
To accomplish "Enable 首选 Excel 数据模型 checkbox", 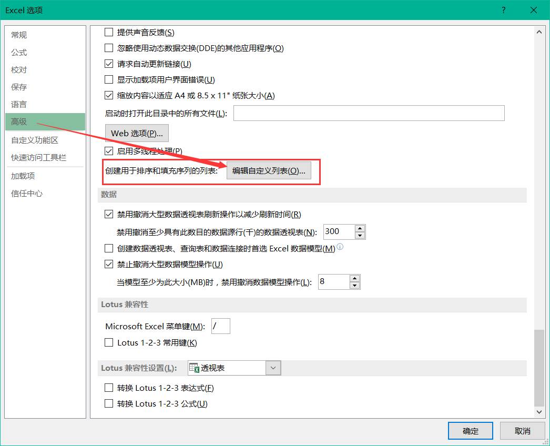I will coord(109,248).
